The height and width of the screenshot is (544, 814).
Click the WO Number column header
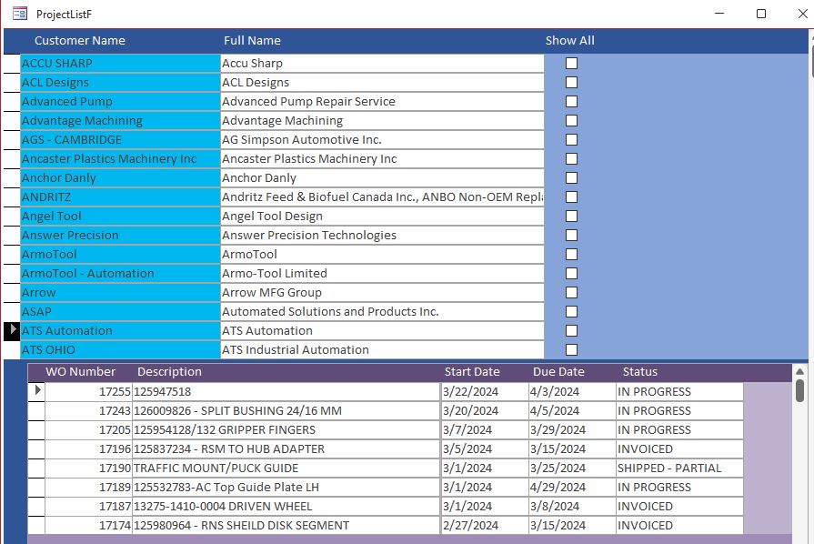point(80,372)
